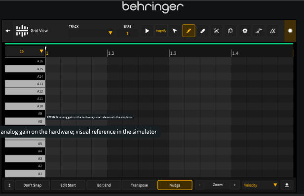The width and height of the screenshot is (304, 196).
Task: Click the A10 piano key row
Action: 25,106
